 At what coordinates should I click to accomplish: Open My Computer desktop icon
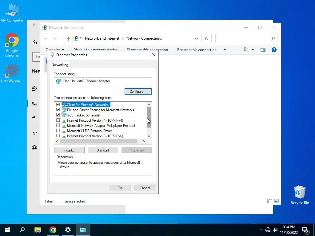click(12, 12)
